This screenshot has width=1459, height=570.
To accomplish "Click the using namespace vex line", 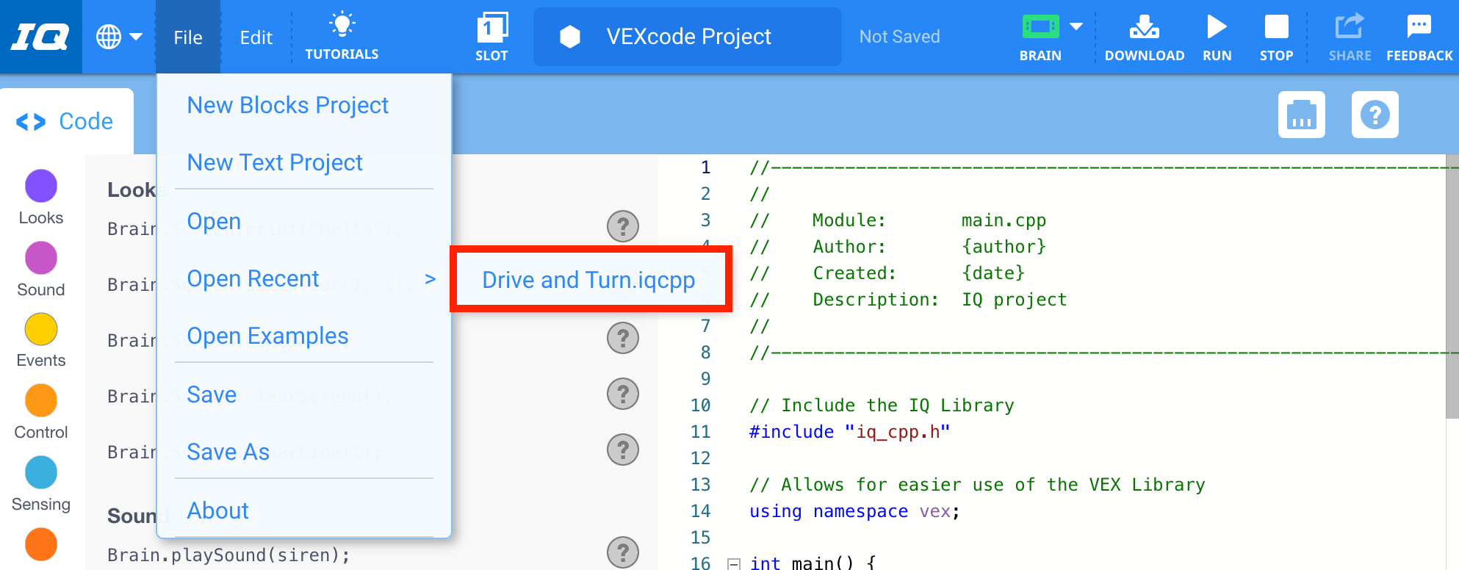I will click(x=854, y=511).
